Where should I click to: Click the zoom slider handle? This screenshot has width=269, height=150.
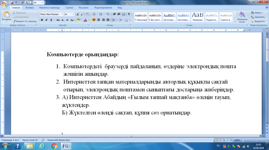256,140
